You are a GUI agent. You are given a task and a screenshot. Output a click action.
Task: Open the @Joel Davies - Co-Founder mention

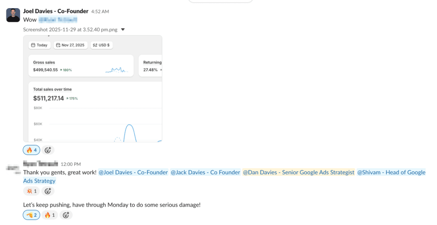point(133,172)
